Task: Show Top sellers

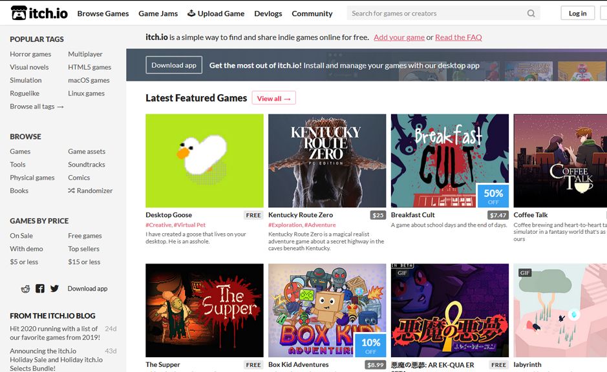Action: [83, 249]
